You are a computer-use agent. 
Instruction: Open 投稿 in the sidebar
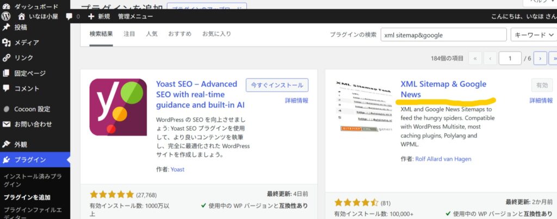20,27
